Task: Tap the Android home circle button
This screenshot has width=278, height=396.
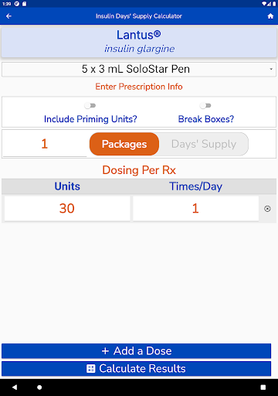Action: tap(39, 387)
